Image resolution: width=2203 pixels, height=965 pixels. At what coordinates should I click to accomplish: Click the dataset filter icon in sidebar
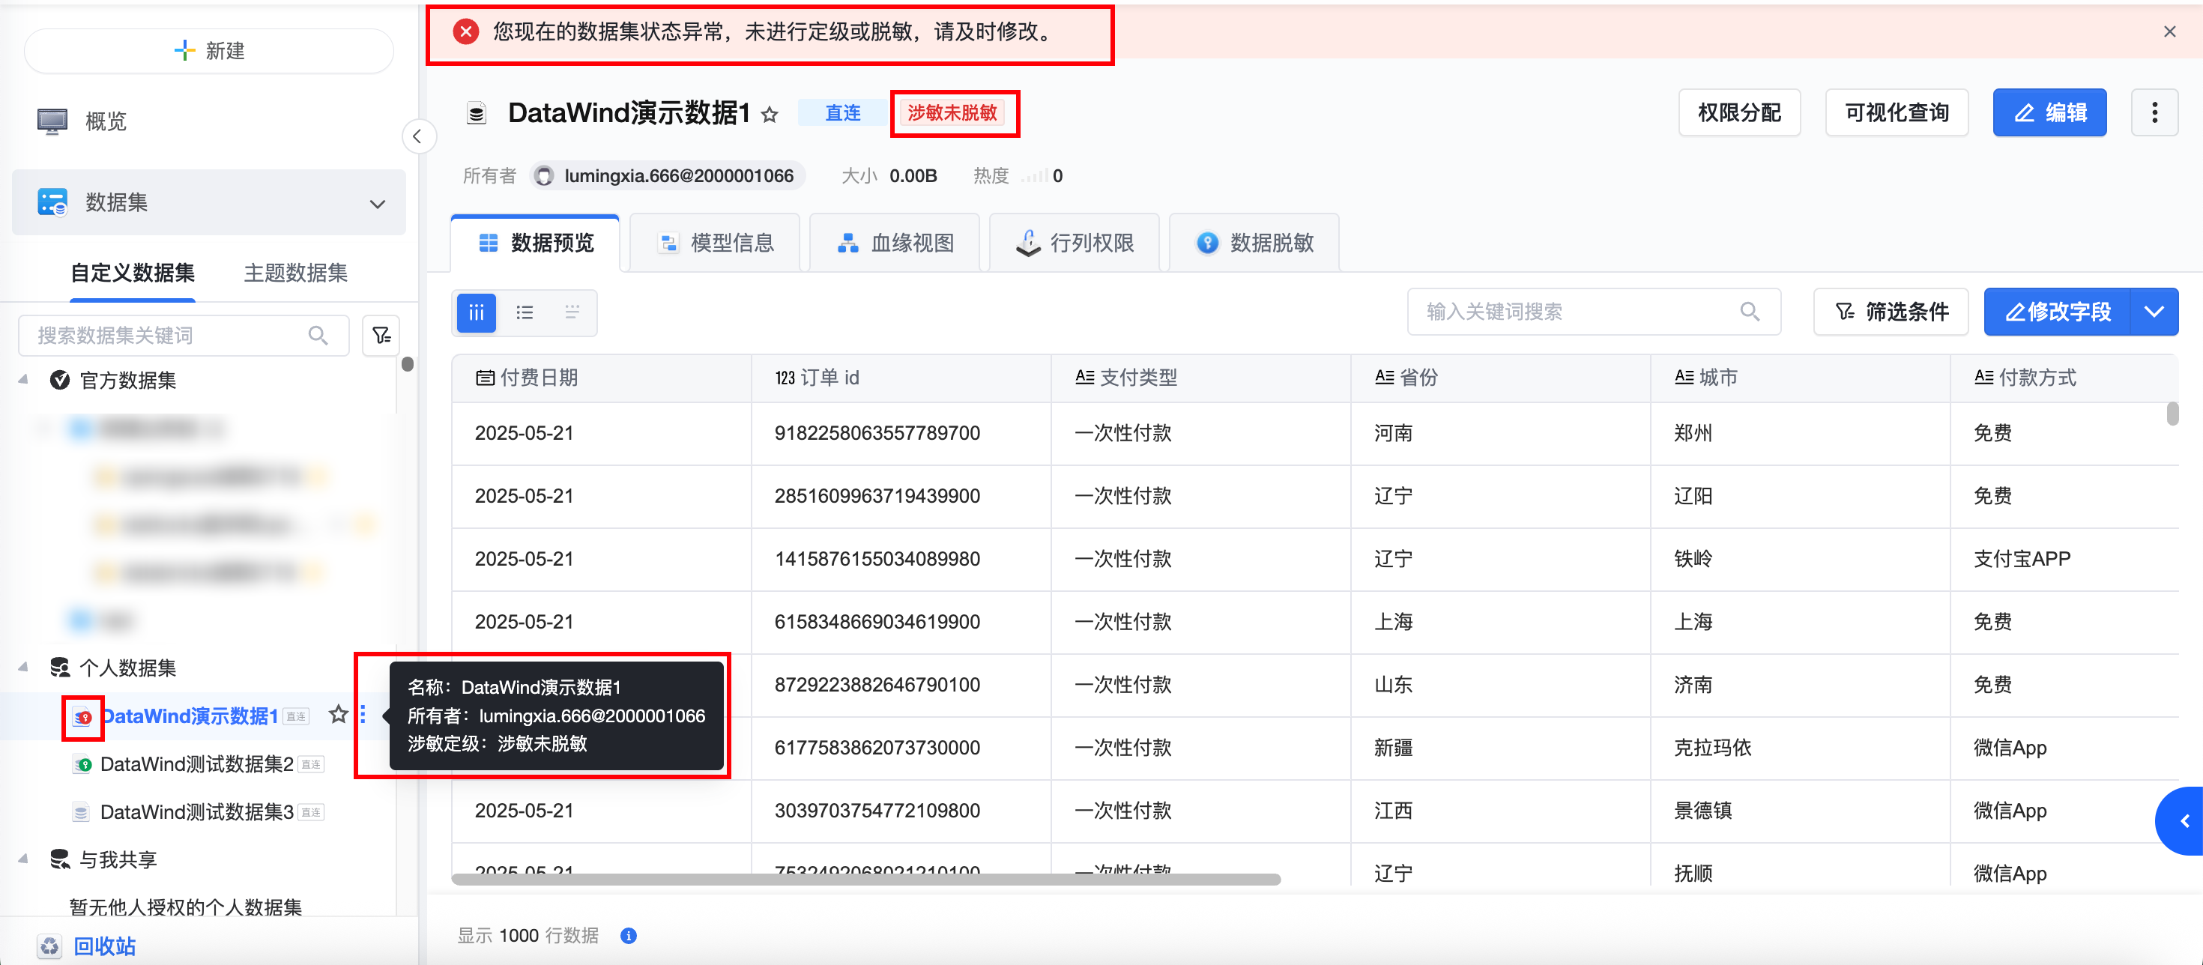[381, 335]
